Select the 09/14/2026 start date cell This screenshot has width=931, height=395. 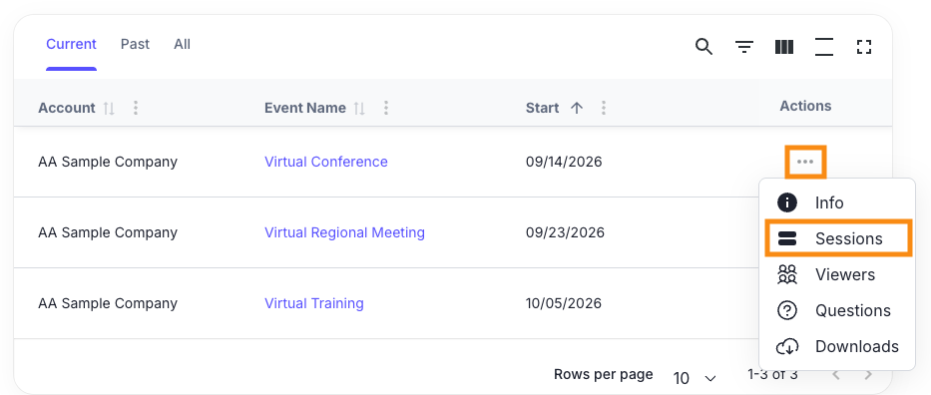(x=564, y=162)
